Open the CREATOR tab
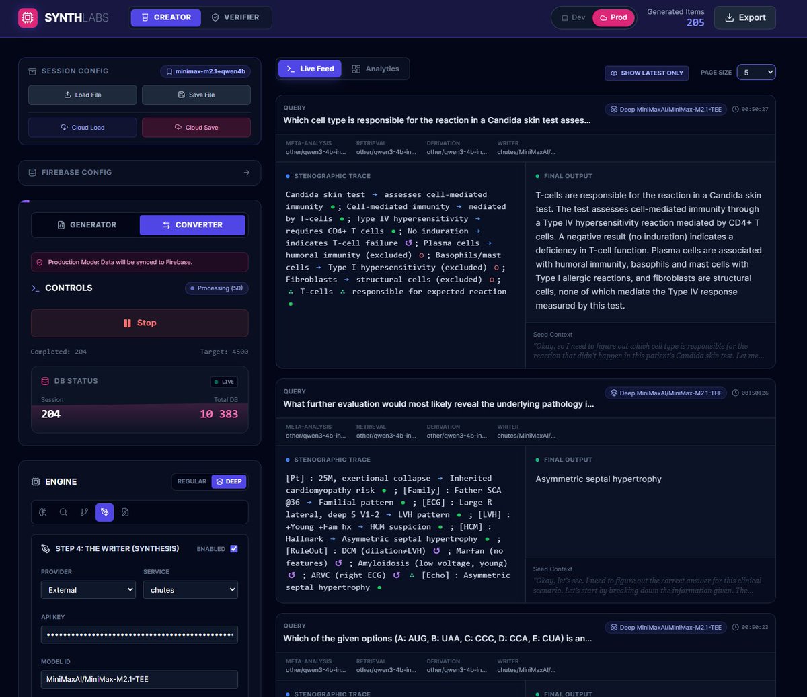The width and height of the screenshot is (807, 697). [166, 17]
